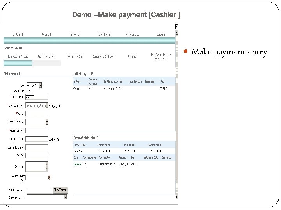Click the Product Price input field

[37, 97]
